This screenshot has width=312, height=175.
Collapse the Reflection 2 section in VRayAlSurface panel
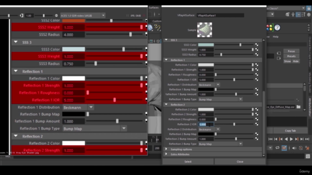[x=166, y=105]
